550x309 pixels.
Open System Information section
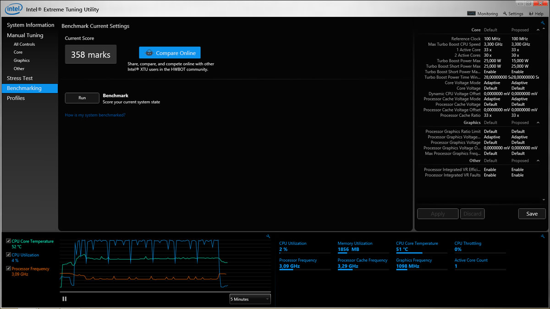coord(30,25)
